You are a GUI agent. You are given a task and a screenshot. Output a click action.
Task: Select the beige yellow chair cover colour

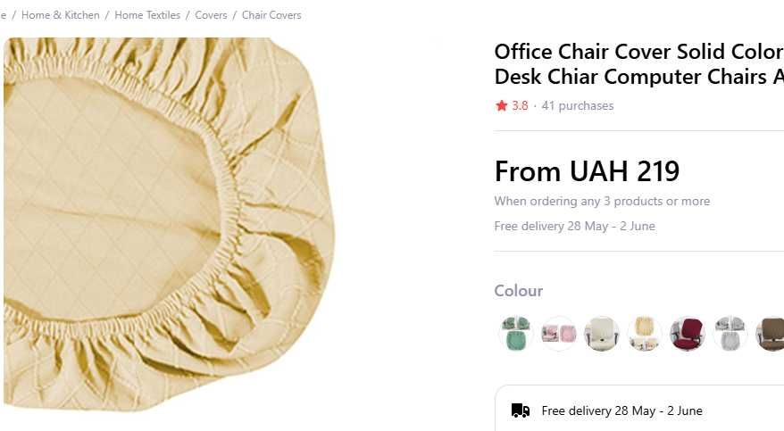click(x=645, y=334)
